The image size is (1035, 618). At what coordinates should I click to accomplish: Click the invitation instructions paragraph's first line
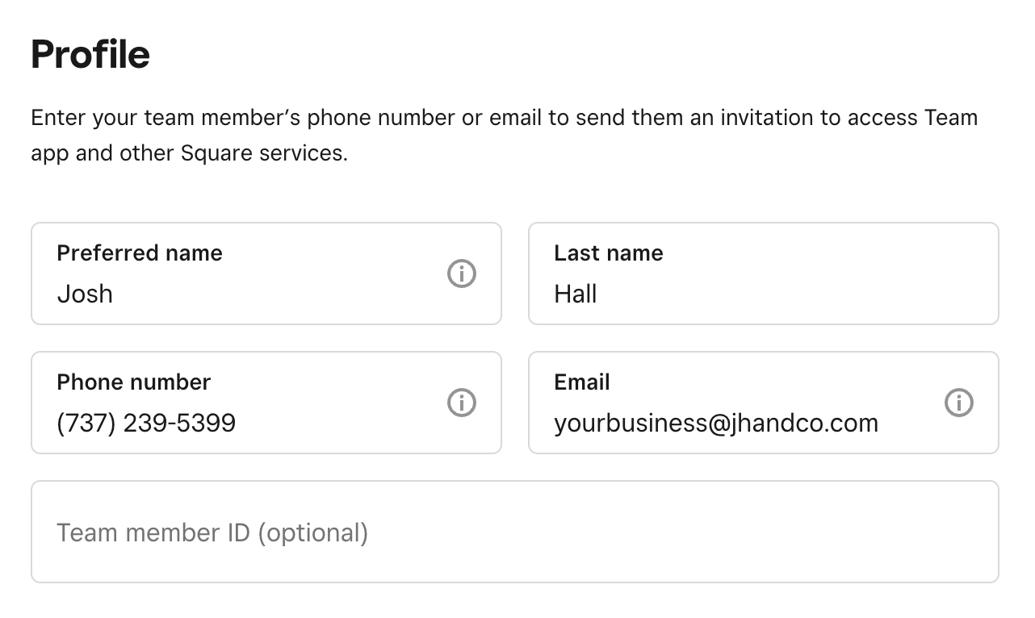pyautogui.click(x=504, y=118)
